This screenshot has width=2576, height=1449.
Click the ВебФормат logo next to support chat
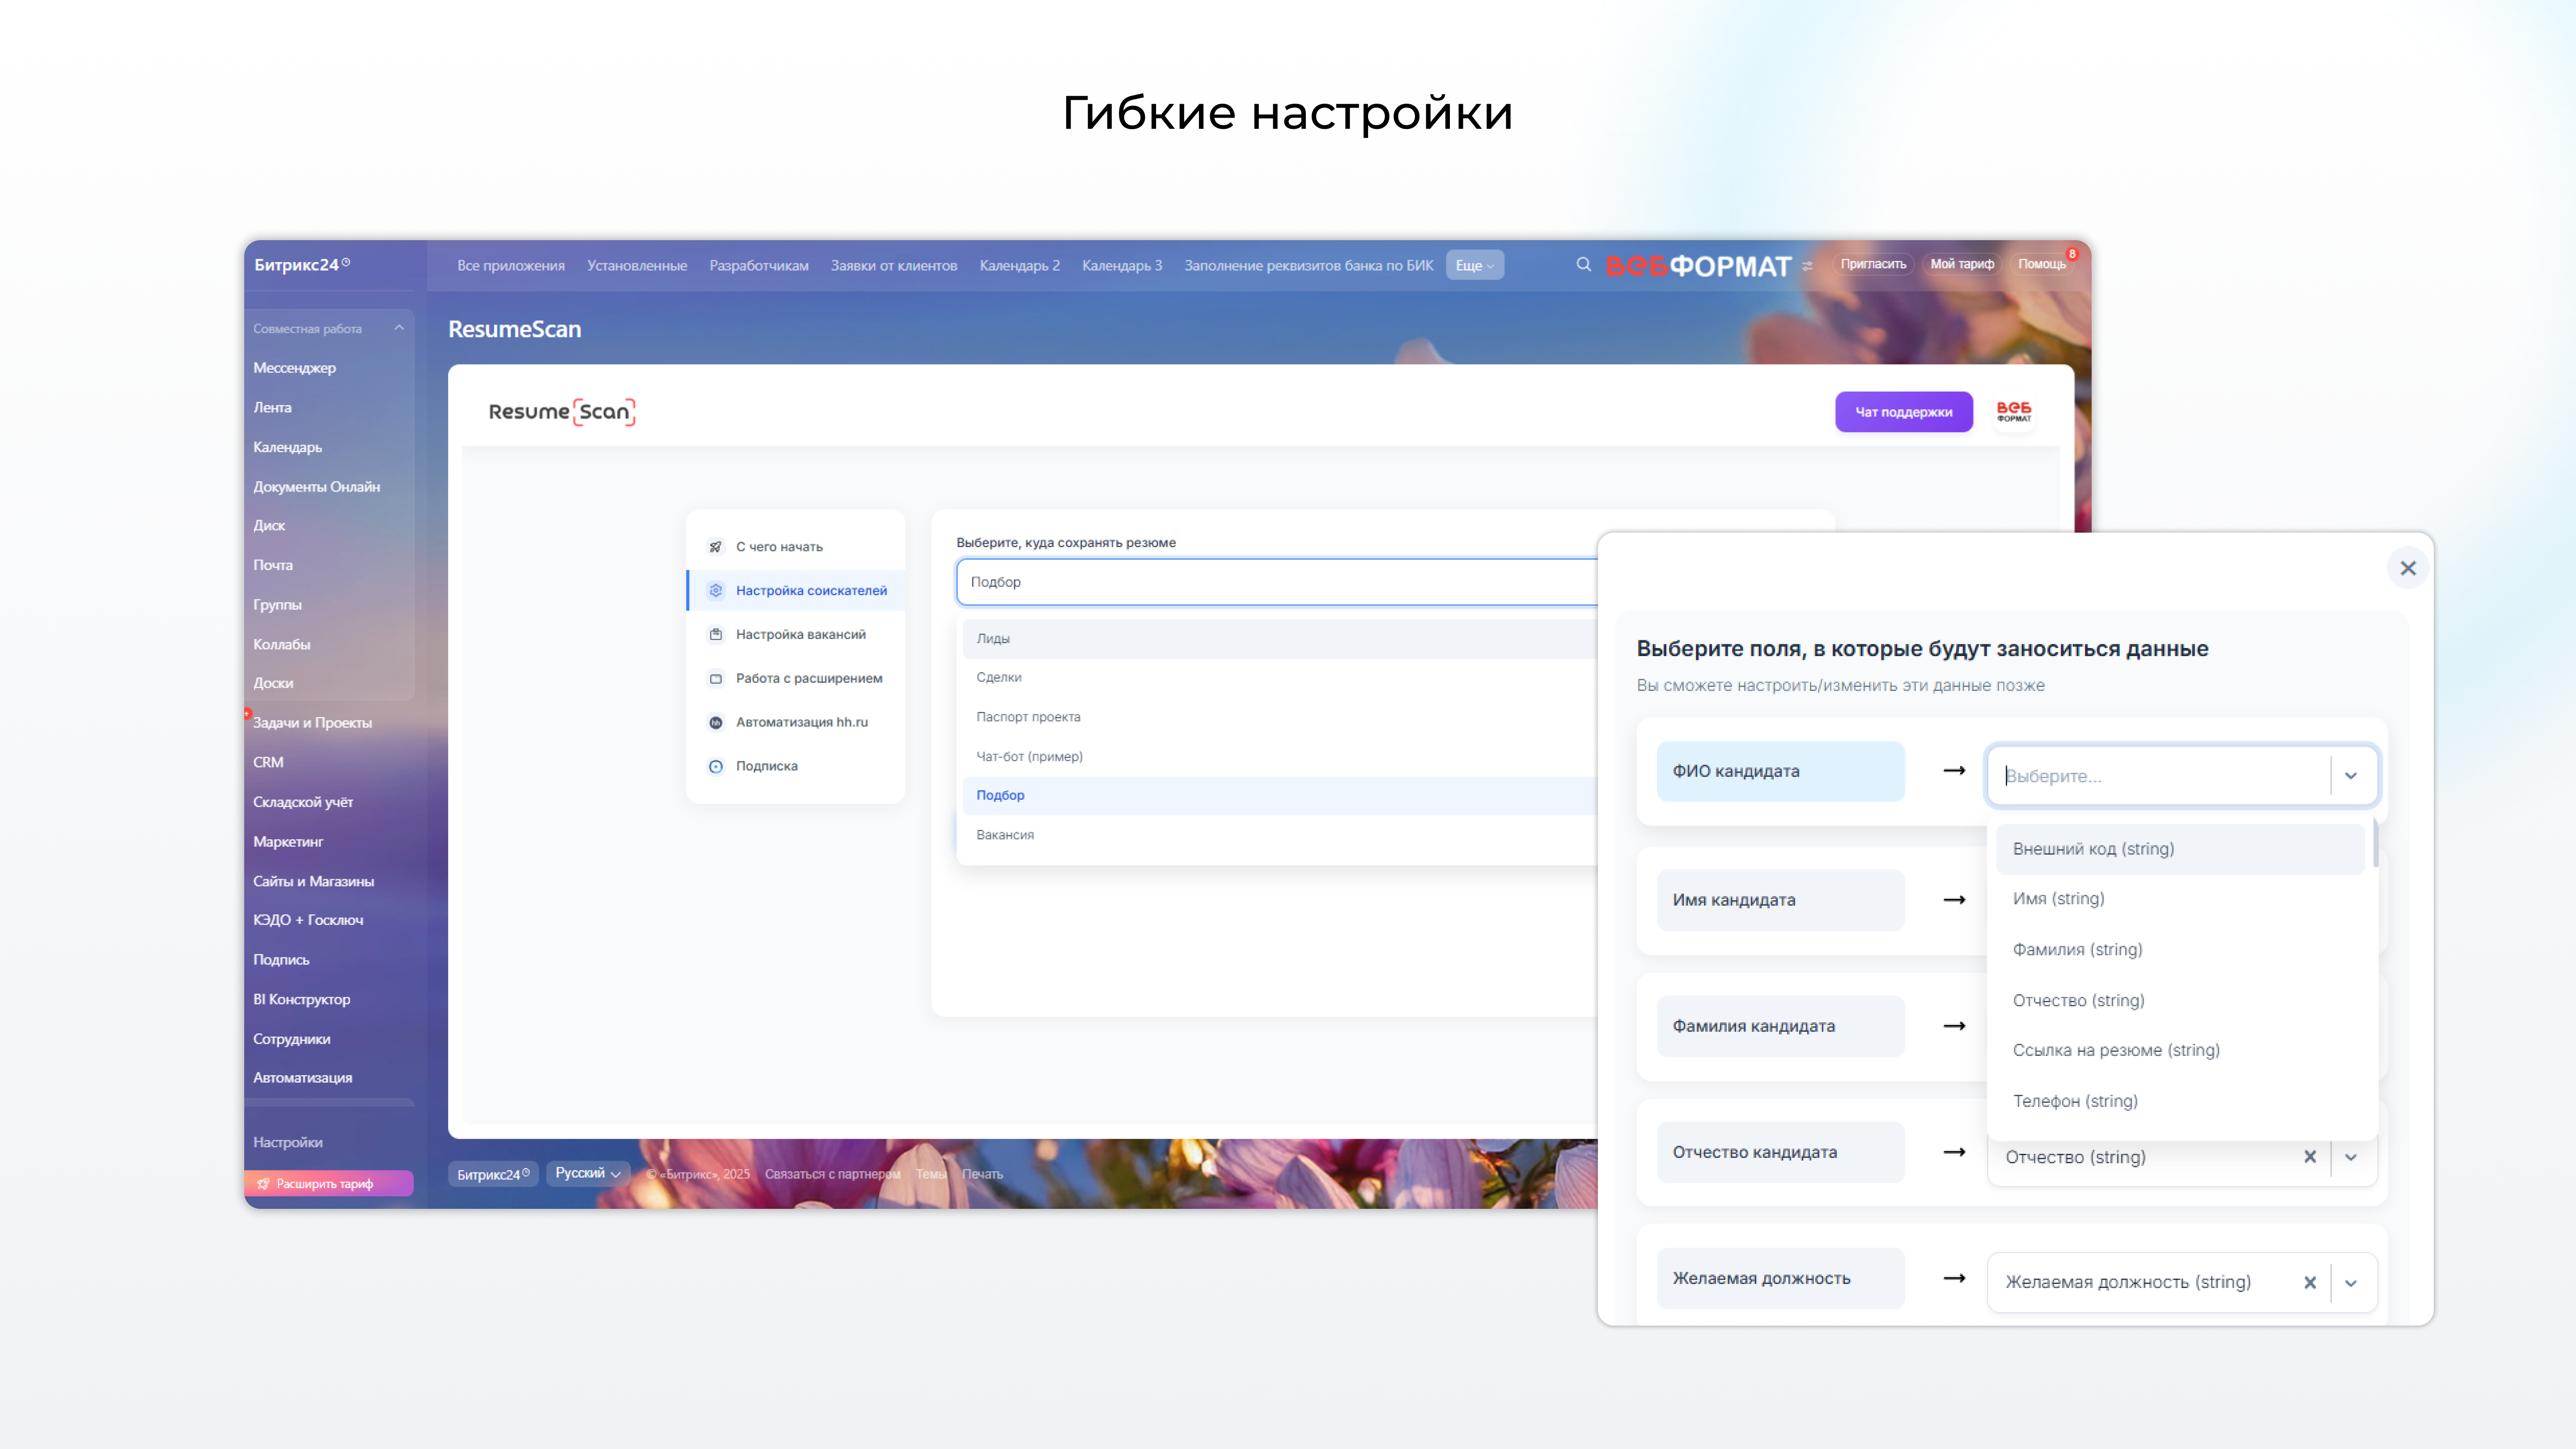coord(2013,412)
